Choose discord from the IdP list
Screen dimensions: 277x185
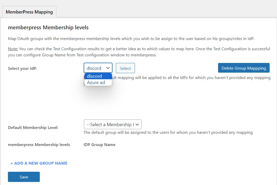(98, 76)
